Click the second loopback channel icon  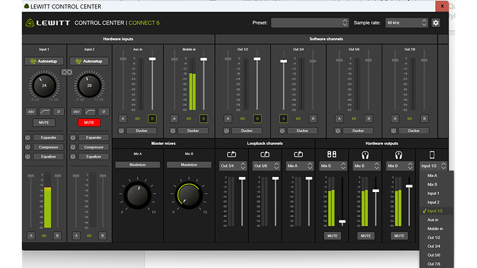(x=265, y=155)
